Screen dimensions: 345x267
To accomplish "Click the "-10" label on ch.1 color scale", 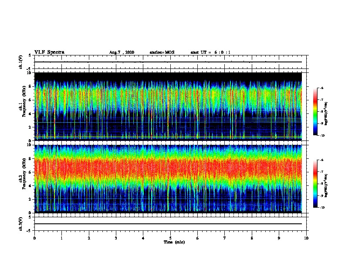I will tap(322, 136).
